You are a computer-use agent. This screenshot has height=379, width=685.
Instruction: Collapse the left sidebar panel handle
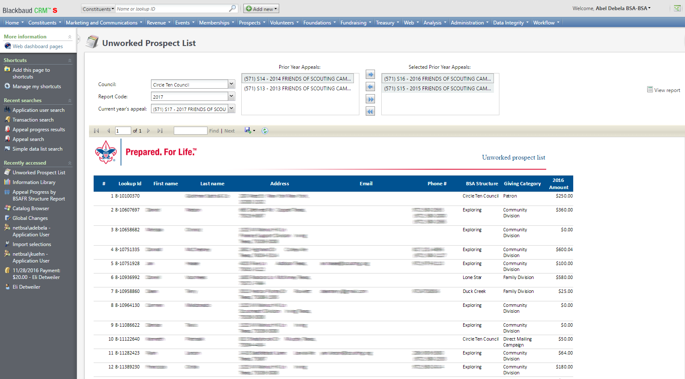click(x=78, y=39)
